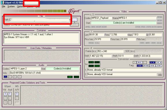Image resolution: width=167 pixels, height=110 pixels.
Task: Click GSpot Aud test button 1
Action: [x=10, y=94]
